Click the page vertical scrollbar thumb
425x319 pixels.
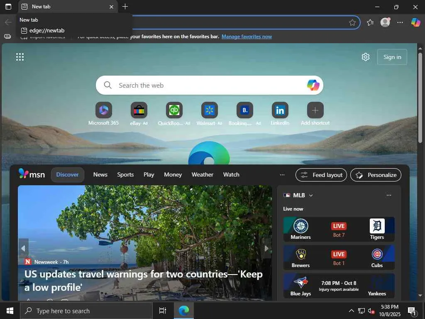pos(420,98)
